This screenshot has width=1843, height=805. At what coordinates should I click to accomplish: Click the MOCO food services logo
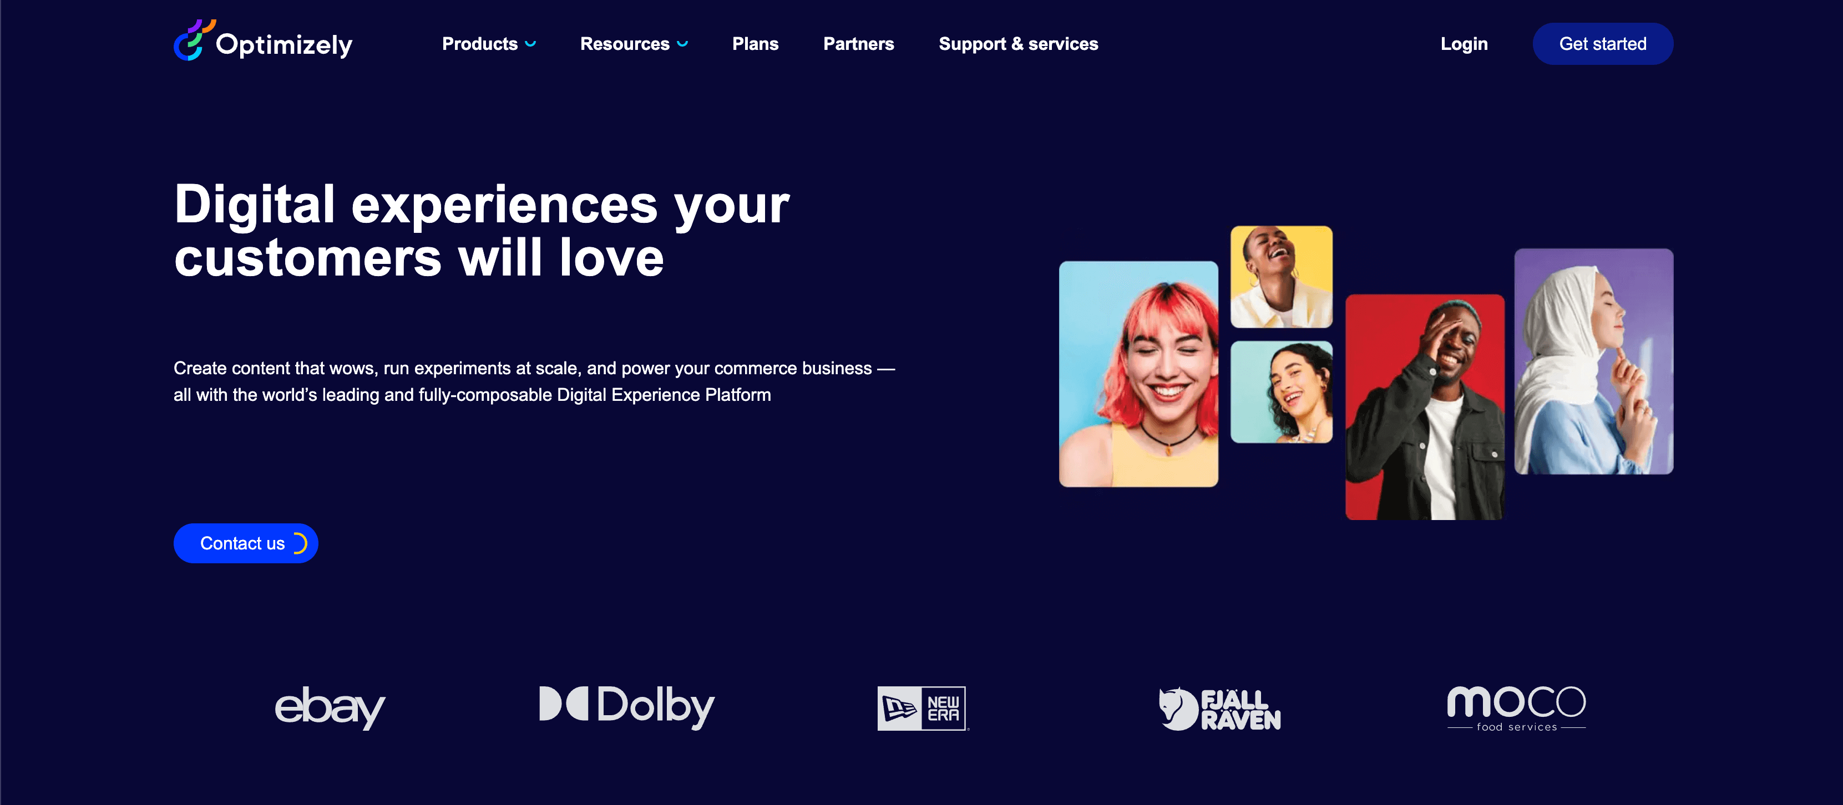pos(1516,709)
